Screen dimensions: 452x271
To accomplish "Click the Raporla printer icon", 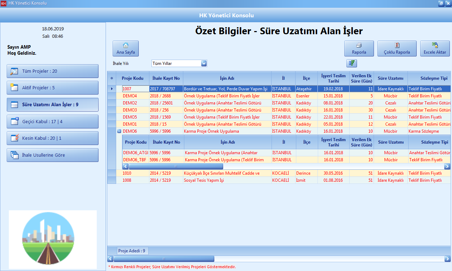I will pos(359,45).
